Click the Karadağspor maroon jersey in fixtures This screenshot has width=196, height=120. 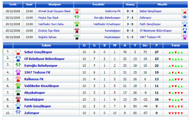77,31
